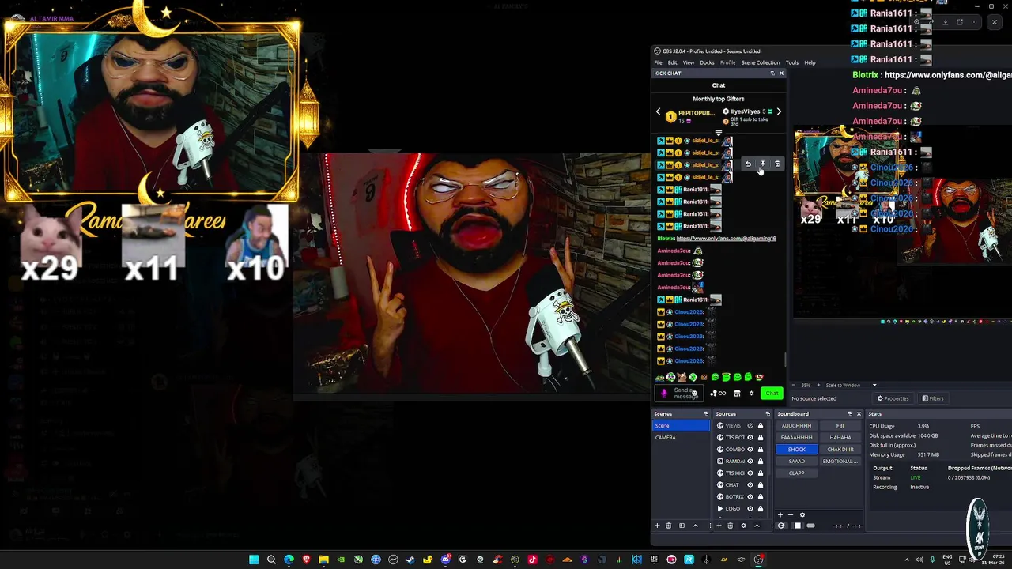The height and width of the screenshot is (569, 1012).
Task: Remove the selected Soundboard sound
Action: [x=791, y=515]
